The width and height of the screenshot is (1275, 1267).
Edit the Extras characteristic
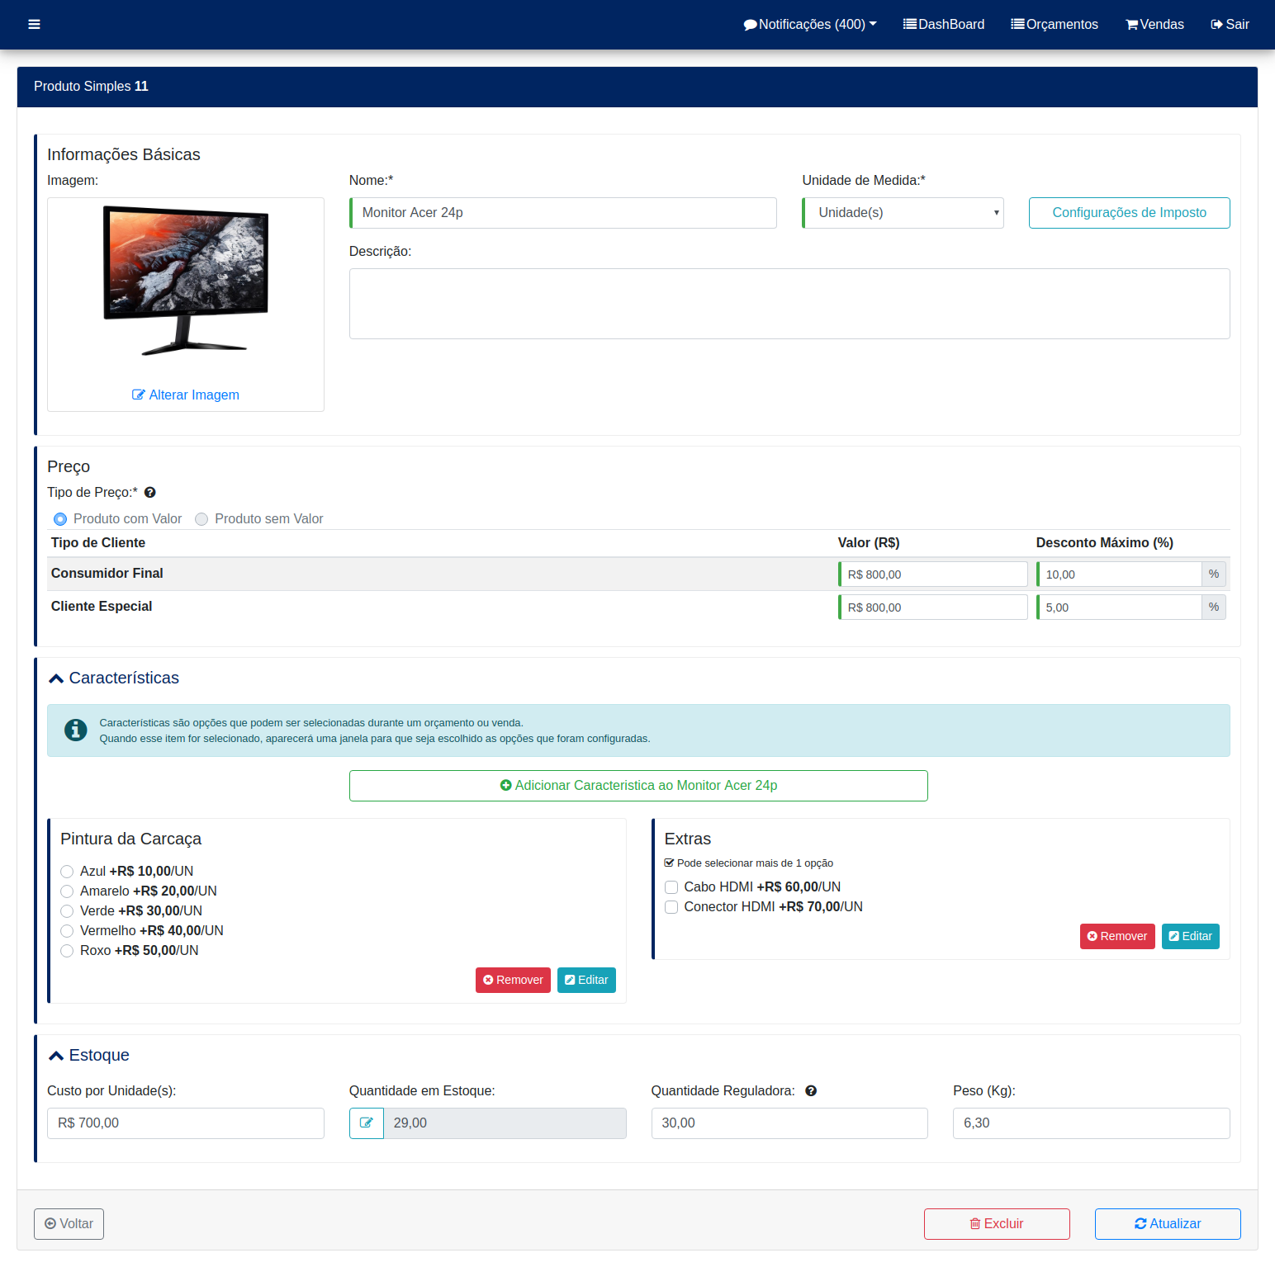tap(1190, 937)
